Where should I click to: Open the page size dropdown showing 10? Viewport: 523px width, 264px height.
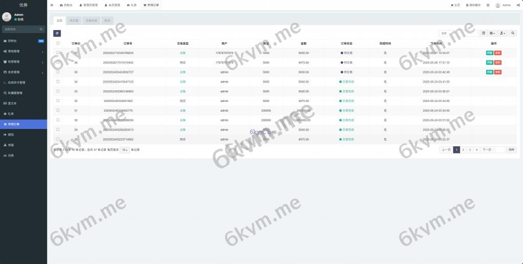pyautogui.click(x=125, y=150)
